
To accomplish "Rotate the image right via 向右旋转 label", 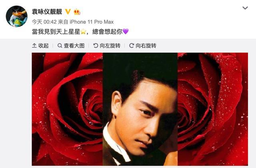I will [x=146, y=46].
